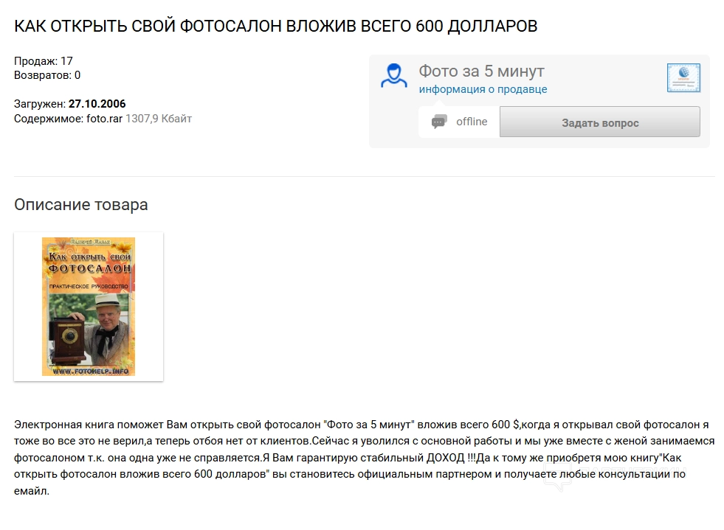Click the faint speech bubble watermark icon
This screenshot has width=724, height=530.
558,475
